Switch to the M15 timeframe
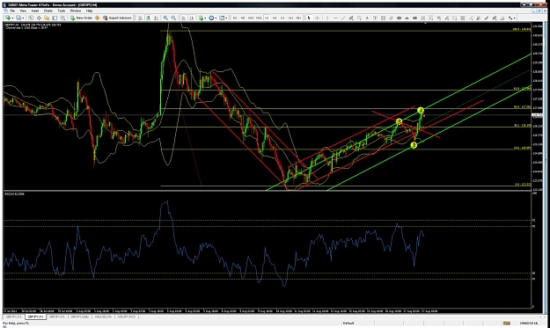The height and width of the screenshot is (328, 550). tap(251, 18)
